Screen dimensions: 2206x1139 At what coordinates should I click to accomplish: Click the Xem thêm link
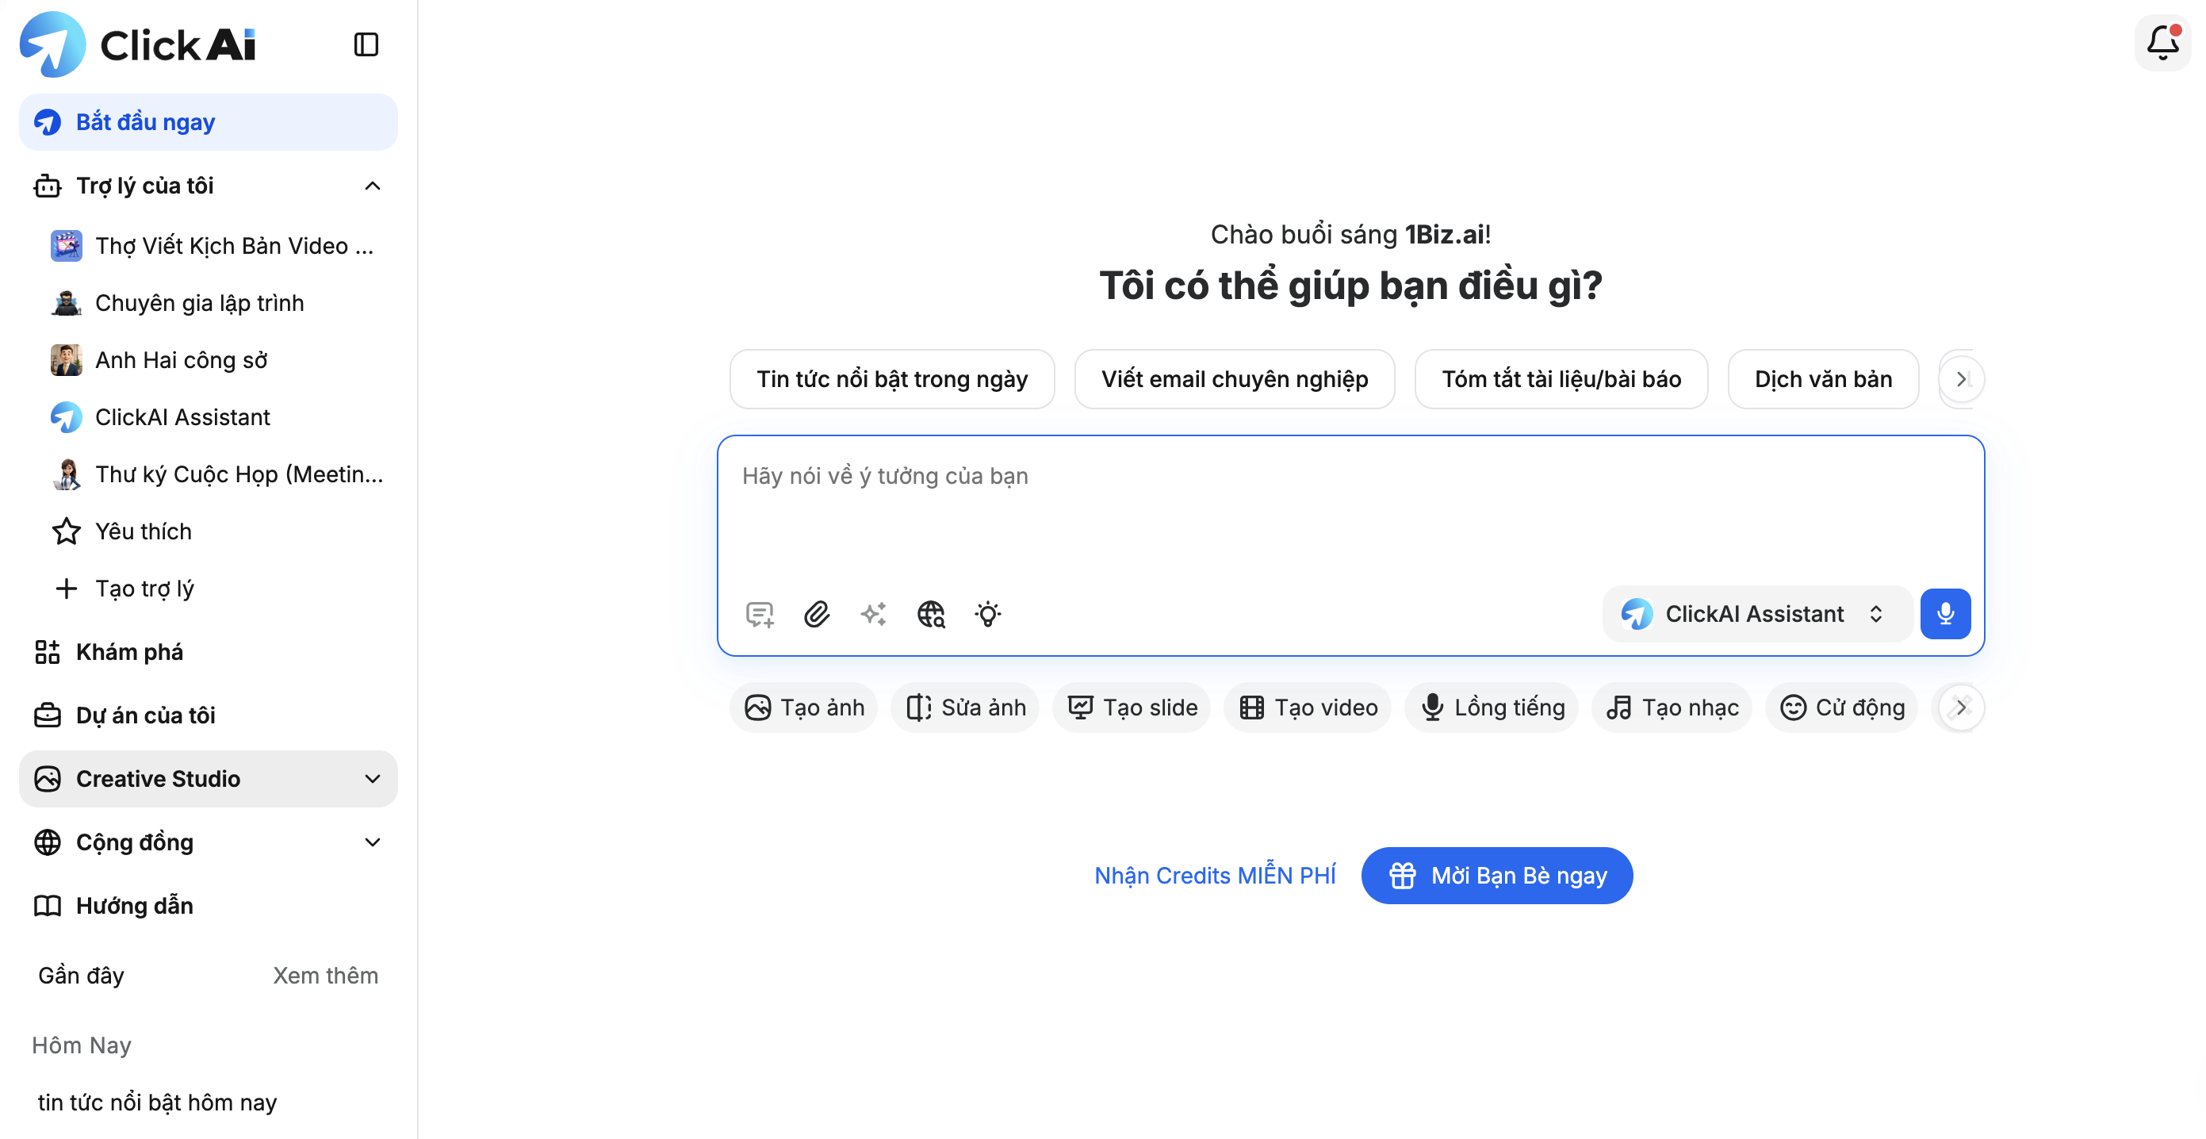point(325,976)
